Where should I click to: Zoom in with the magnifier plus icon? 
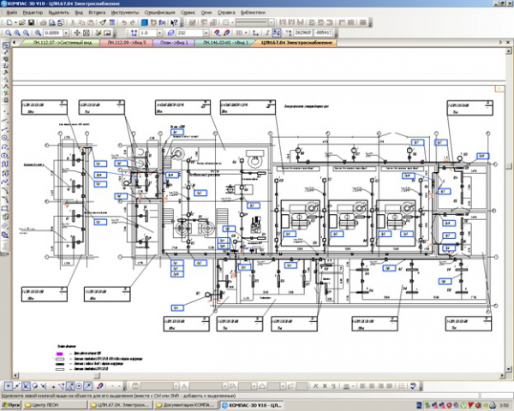[17, 33]
